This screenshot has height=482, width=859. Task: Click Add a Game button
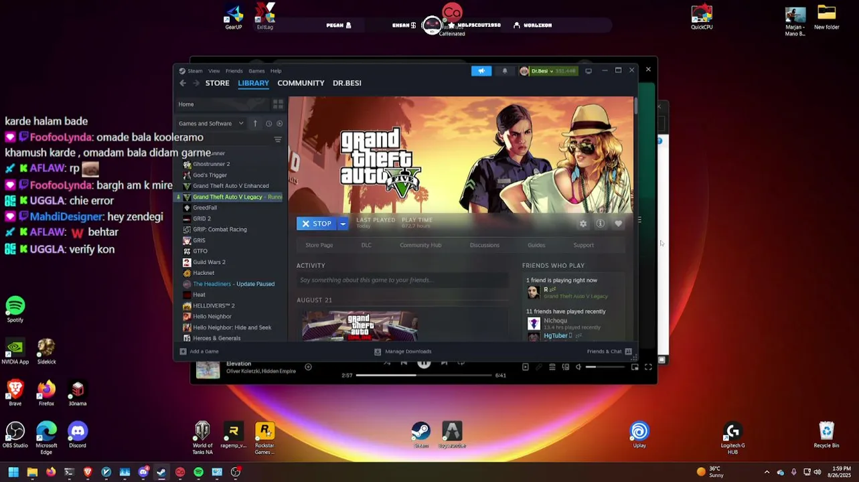[199, 351]
